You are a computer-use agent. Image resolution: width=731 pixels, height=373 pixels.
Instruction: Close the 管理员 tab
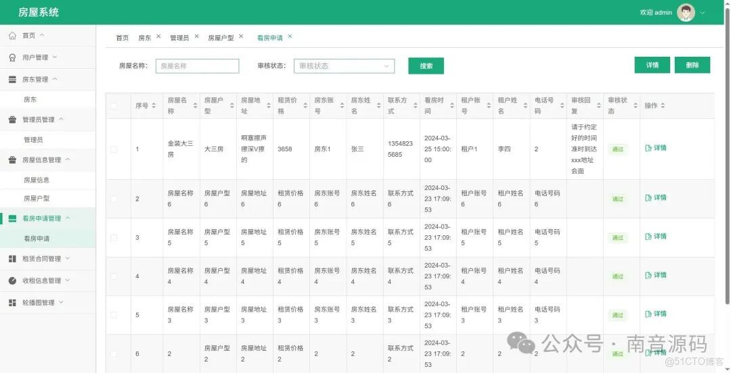pos(196,36)
